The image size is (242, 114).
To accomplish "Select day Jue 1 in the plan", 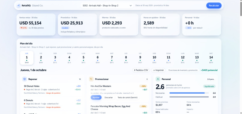I will tap(27, 58).
